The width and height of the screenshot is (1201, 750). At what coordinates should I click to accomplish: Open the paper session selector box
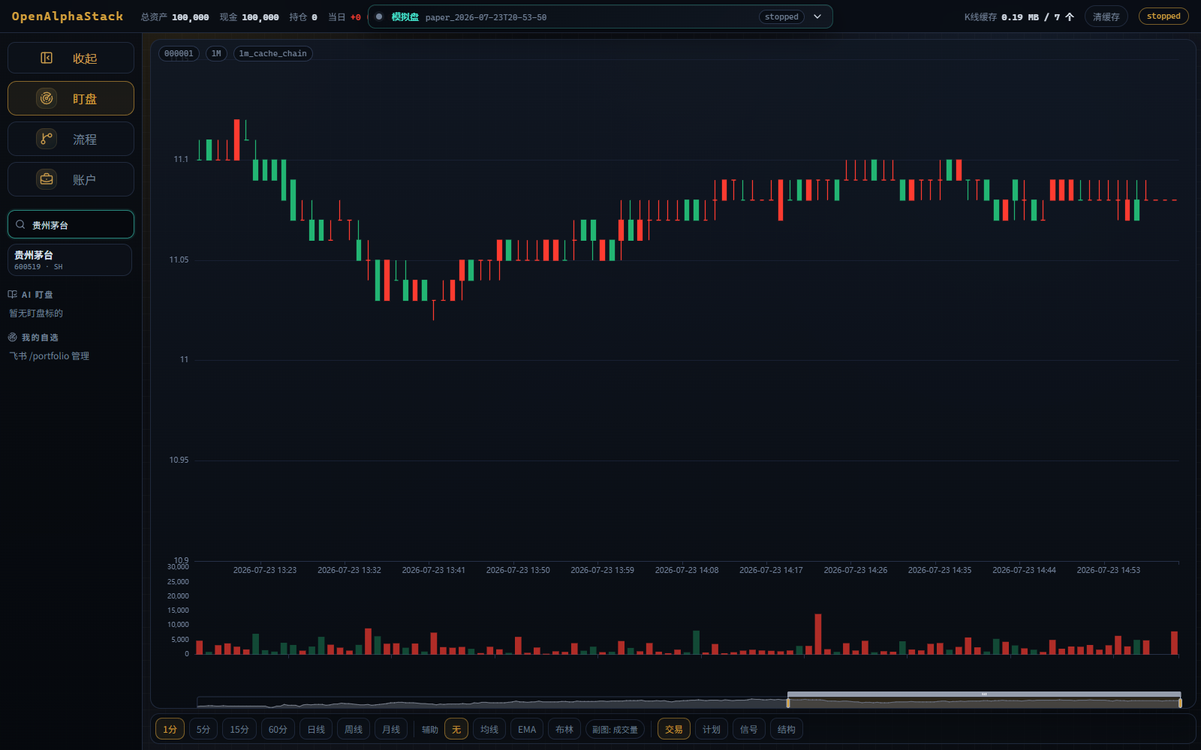600,16
